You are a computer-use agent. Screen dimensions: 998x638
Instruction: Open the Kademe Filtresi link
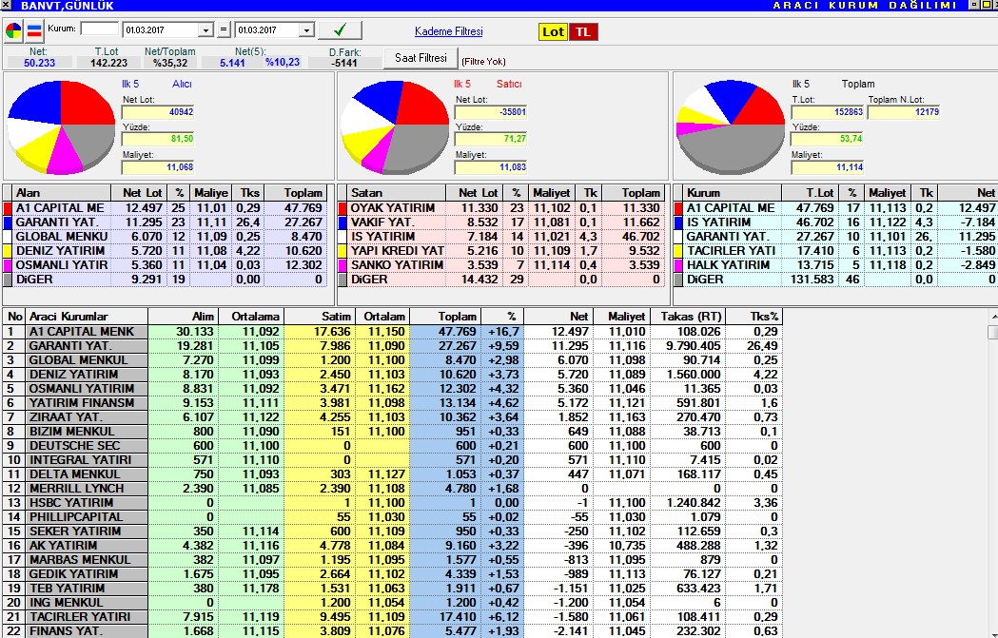pos(449,31)
